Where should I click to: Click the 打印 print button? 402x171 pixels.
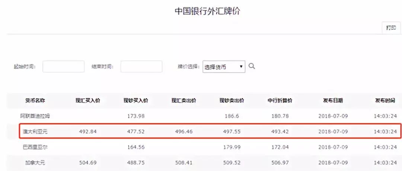391,28
